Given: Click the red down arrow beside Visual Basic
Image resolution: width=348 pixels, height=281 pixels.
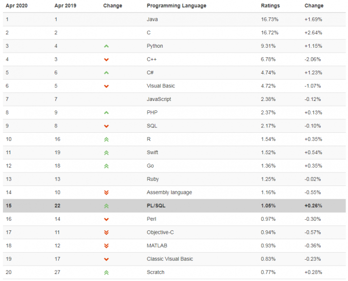Looking at the screenshot, I should (106, 86).
